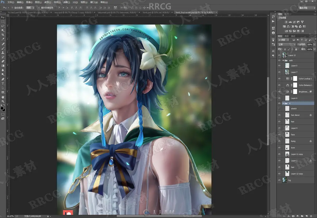Hide Layer 5 using its eye icon
The height and width of the screenshot is (218, 317).
pos(279,66)
